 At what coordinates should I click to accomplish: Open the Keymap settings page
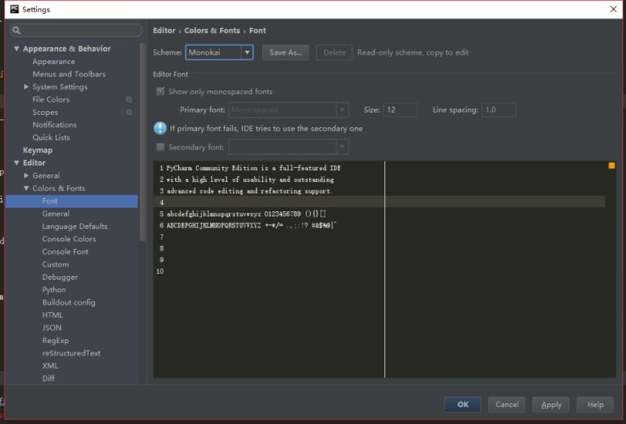coord(37,150)
